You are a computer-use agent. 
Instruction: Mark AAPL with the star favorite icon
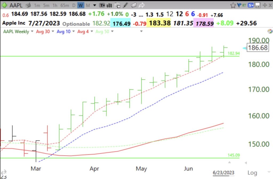tap(233, 5)
